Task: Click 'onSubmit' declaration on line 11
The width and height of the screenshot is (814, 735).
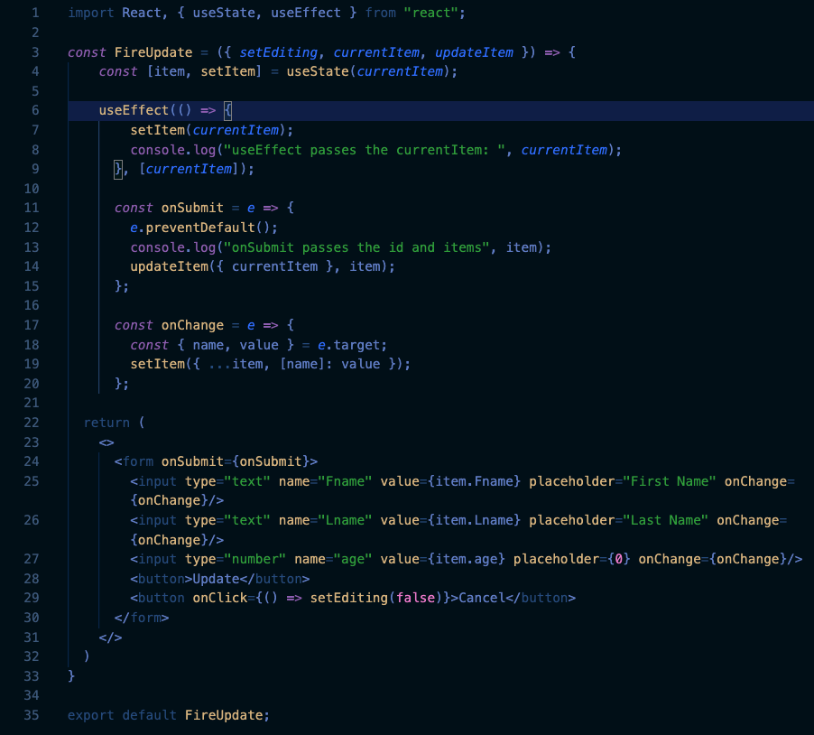Action: (192, 208)
